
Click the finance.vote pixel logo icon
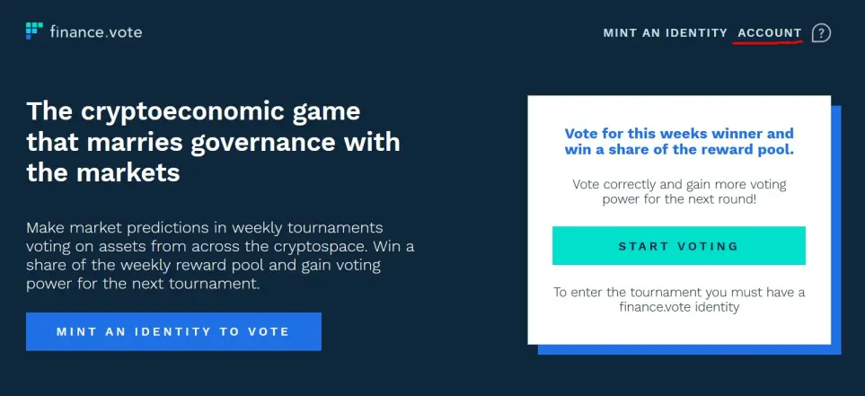34,31
